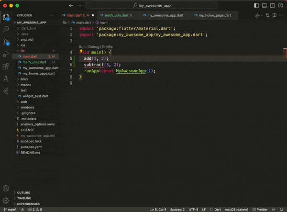The image size is (287, 212).
Task: Click the run or debug play icon
Action: (257, 15)
